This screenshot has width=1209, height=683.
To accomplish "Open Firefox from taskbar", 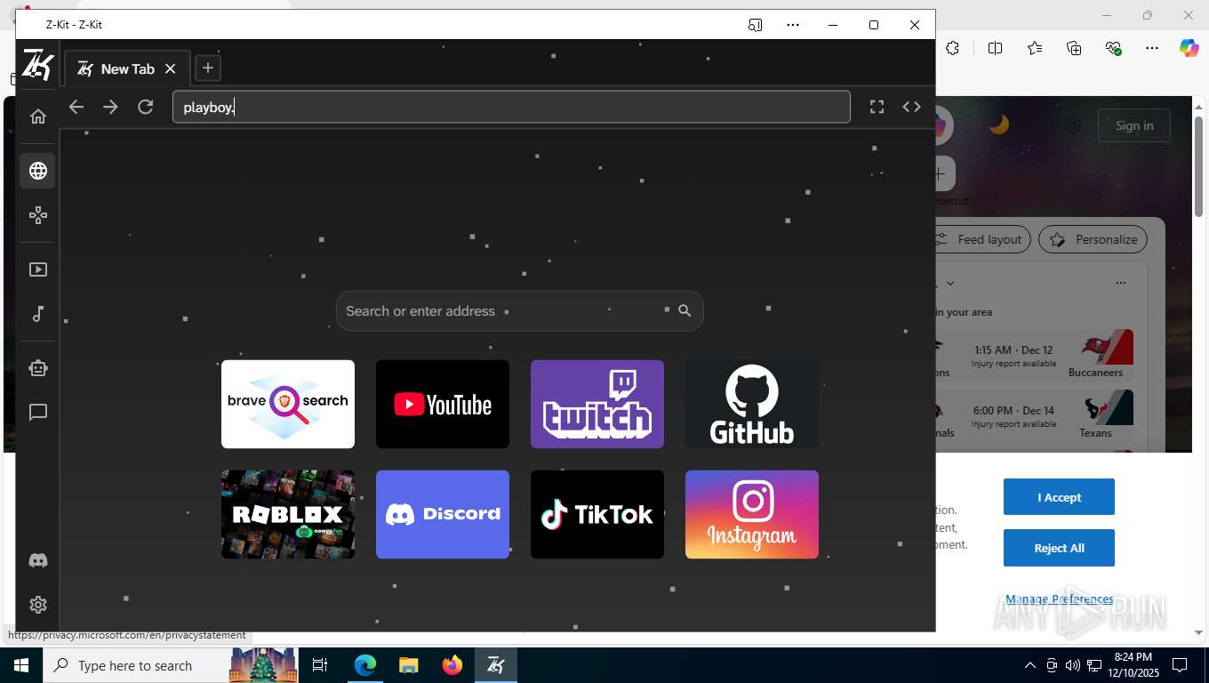I will 452,665.
